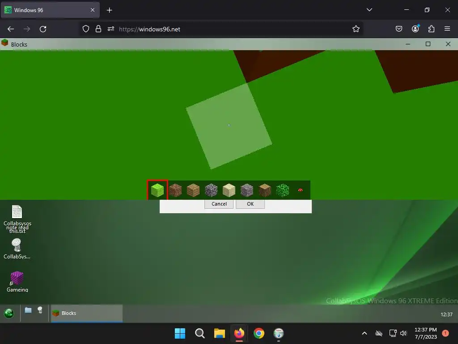Open File Explorer from Windows taskbar
The height and width of the screenshot is (344, 458).
(x=219, y=333)
